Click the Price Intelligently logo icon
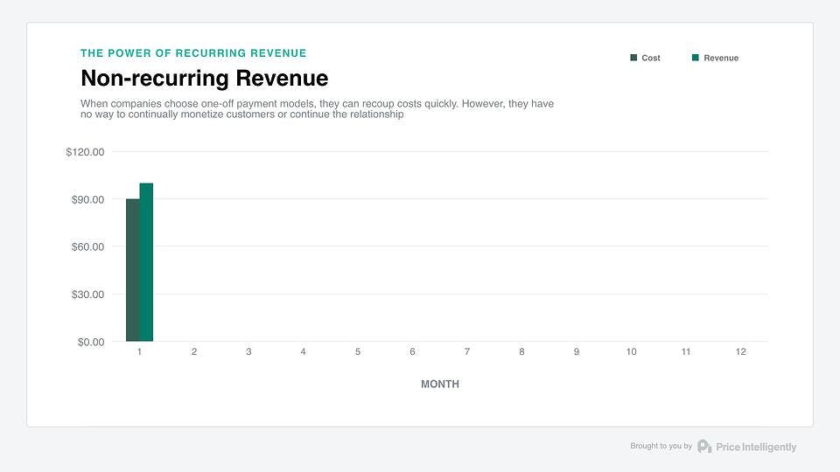Viewport: 840px width, 472px height. point(704,447)
